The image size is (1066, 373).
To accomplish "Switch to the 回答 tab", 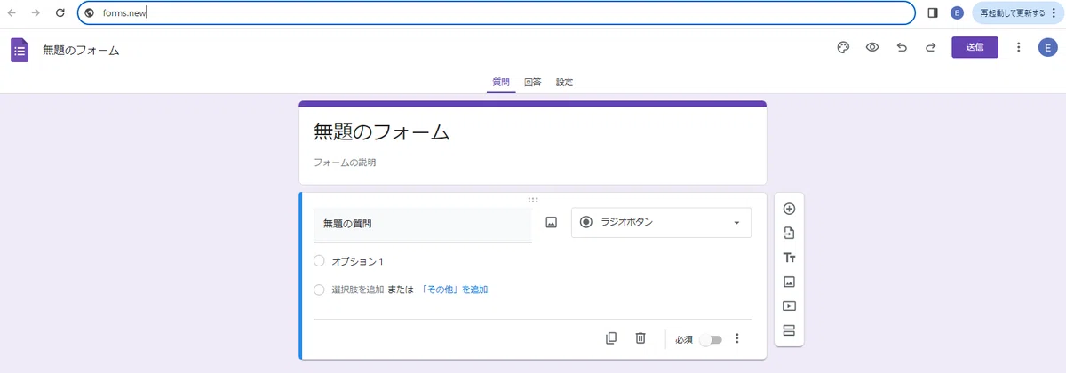I will [532, 82].
